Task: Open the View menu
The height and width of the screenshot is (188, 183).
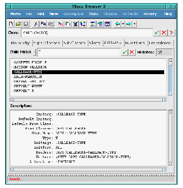Action: pos(54,14)
